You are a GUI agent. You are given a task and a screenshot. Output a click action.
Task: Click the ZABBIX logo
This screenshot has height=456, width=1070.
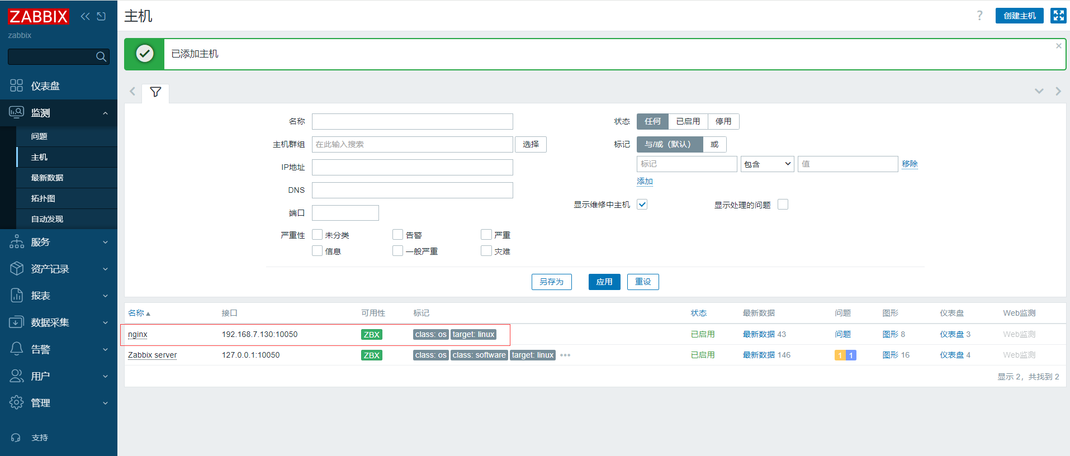point(38,16)
